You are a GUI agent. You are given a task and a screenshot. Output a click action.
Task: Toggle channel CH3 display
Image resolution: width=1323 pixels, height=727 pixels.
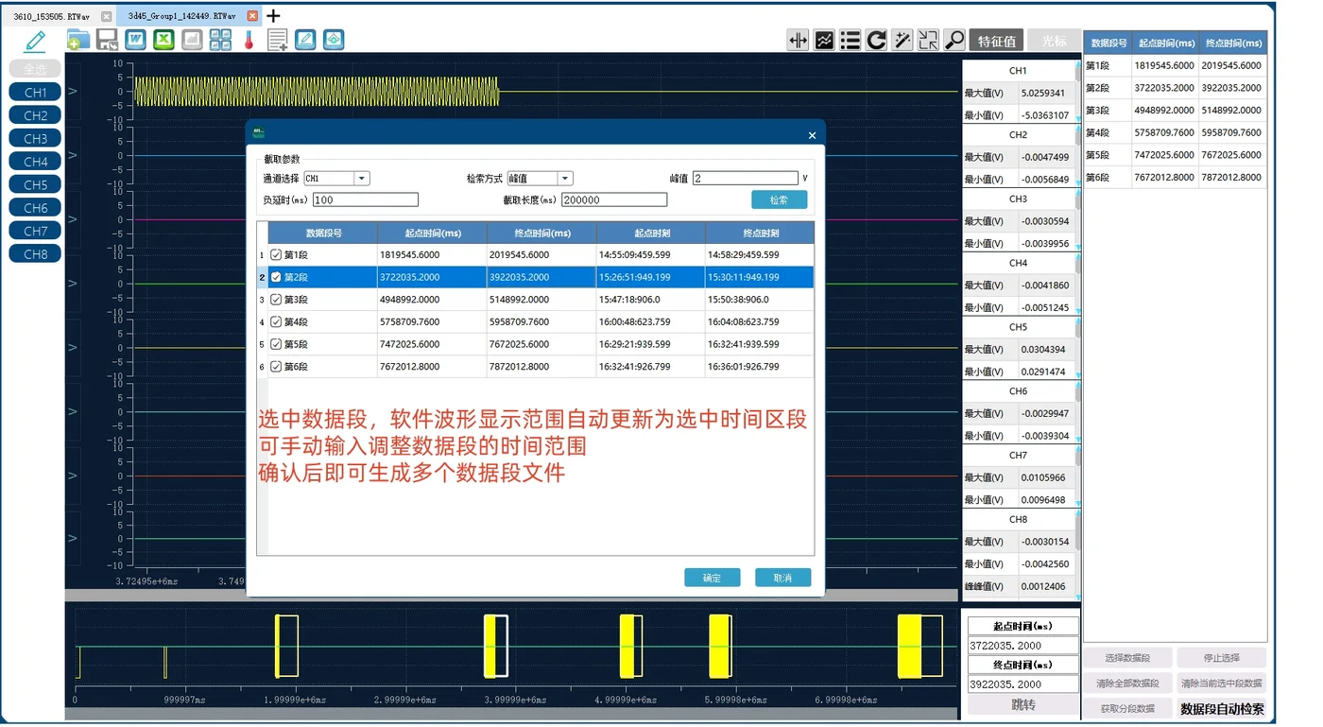[x=35, y=138]
